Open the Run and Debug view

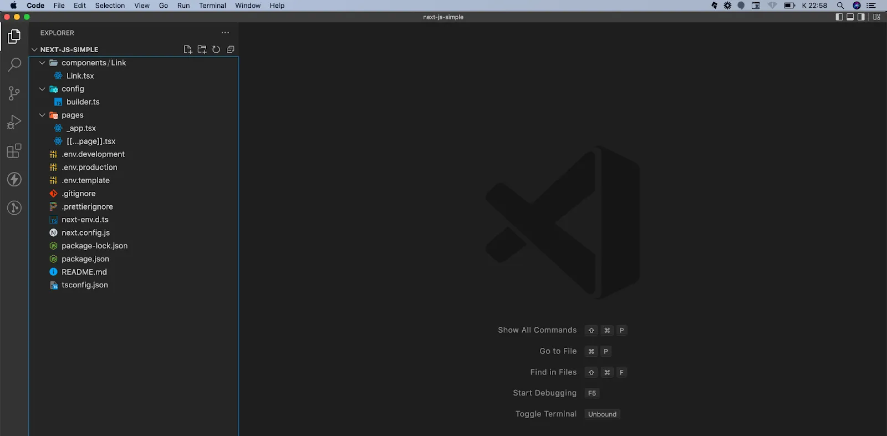pos(14,122)
